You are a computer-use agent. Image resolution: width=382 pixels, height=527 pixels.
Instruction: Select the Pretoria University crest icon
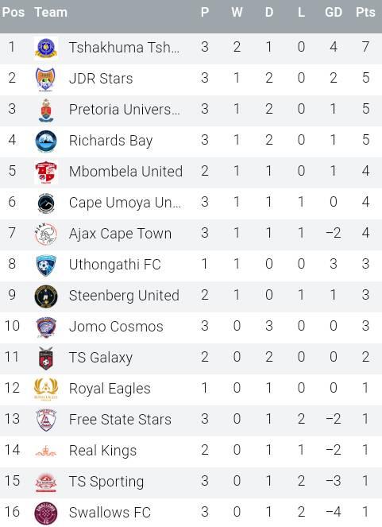46,110
